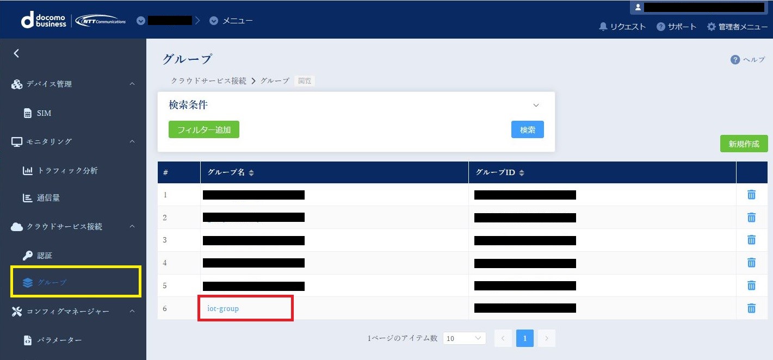Viewport: 773px width, 360px height.
Task: Delete the iot-group row with the trash icon
Action: 751,308
